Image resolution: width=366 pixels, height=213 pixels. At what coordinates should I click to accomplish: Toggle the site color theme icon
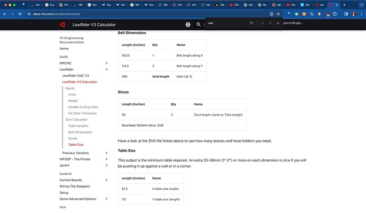[x=188, y=24]
